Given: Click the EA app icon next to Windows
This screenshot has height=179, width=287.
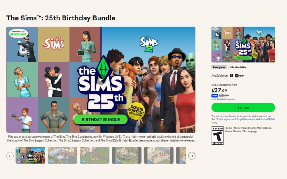Looking at the screenshot, I should pyautogui.click(x=237, y=75).
